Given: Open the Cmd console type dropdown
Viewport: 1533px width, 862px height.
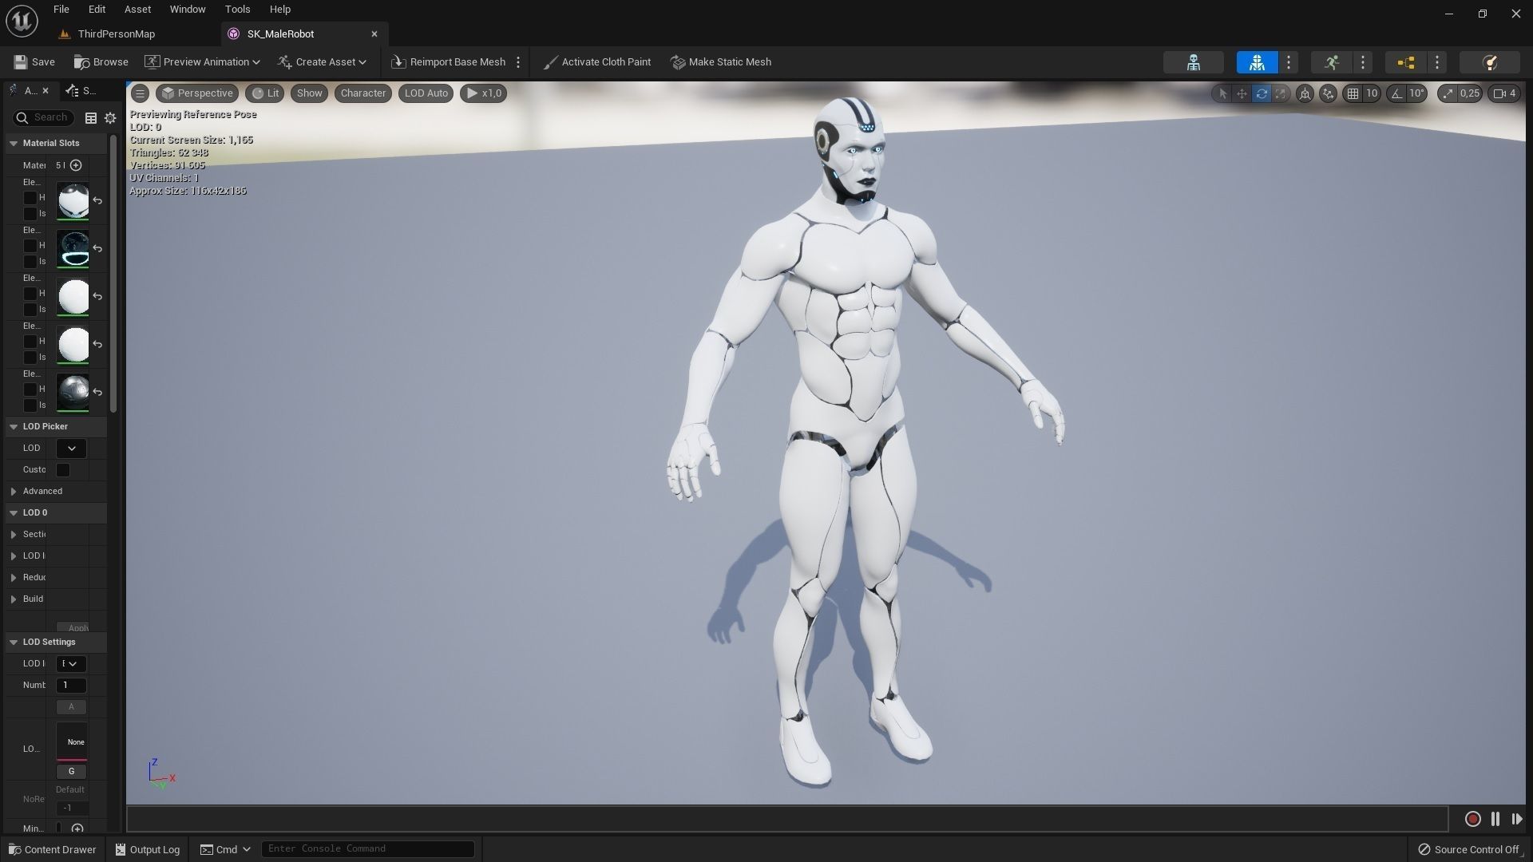Looking at the screenshot, I should pos(226,849).
